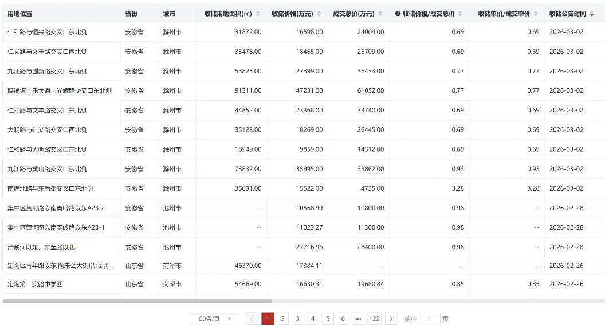This screenshot has height=327, width=605.
Task: Click the 定陶第二实验中学西 location cell
Action: [36, 284]
